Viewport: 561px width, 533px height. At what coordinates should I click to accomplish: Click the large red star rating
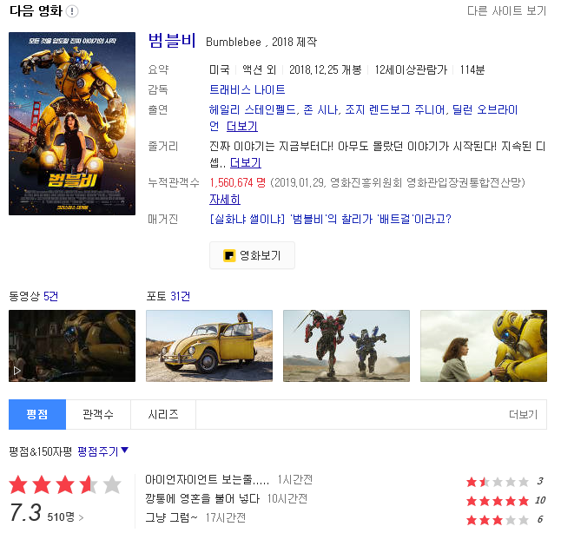(65, 484)
